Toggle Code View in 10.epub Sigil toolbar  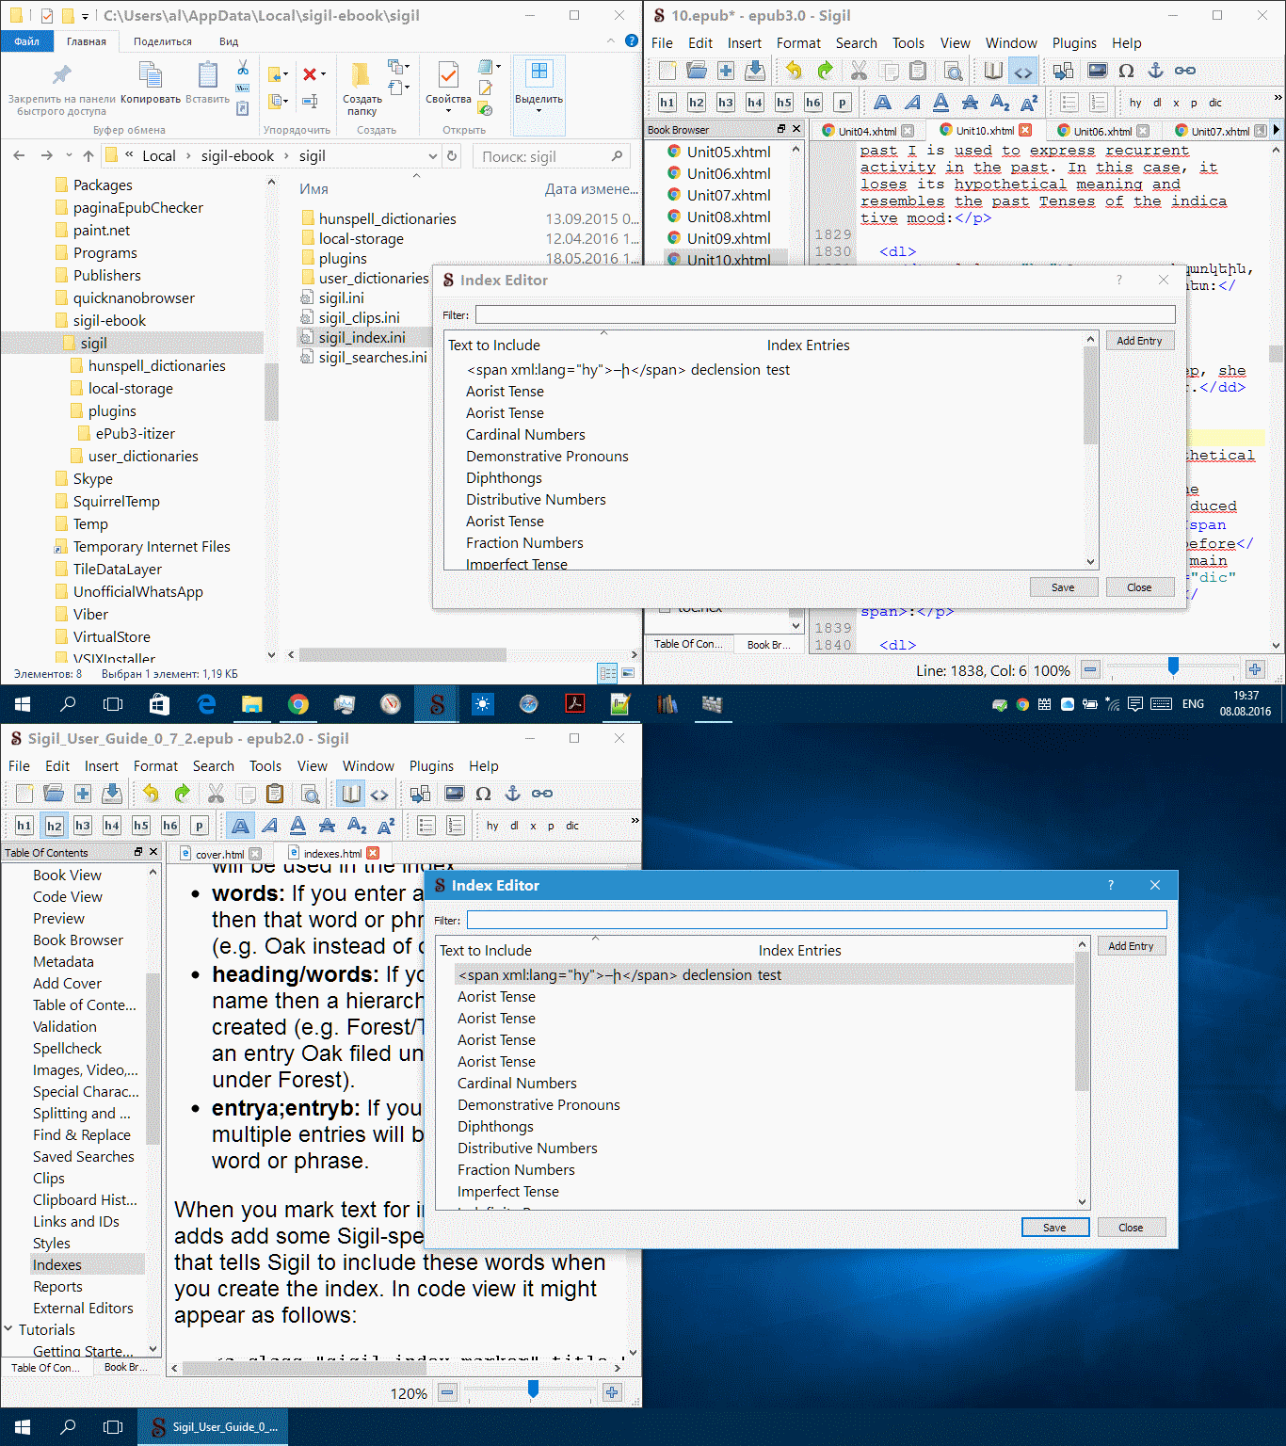point(1022,71)
